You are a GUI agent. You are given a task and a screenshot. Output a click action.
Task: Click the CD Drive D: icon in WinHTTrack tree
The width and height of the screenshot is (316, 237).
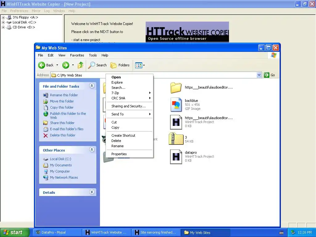pos(9,27)
